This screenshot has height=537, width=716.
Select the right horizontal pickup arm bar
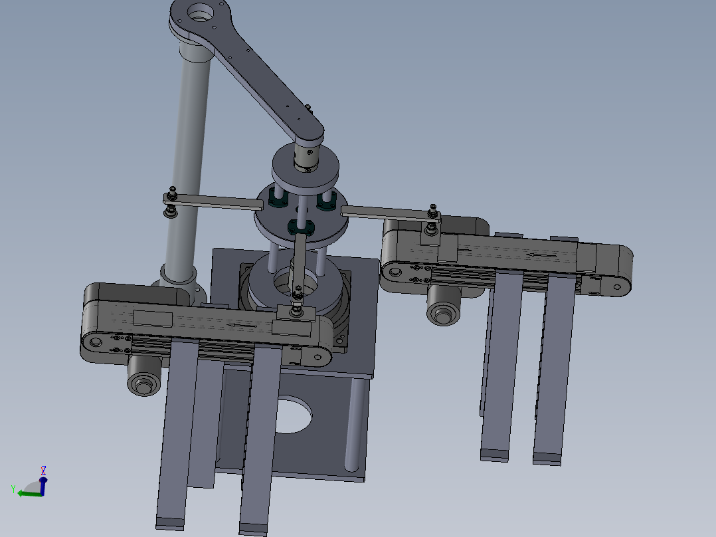click(x=391, y=213)
